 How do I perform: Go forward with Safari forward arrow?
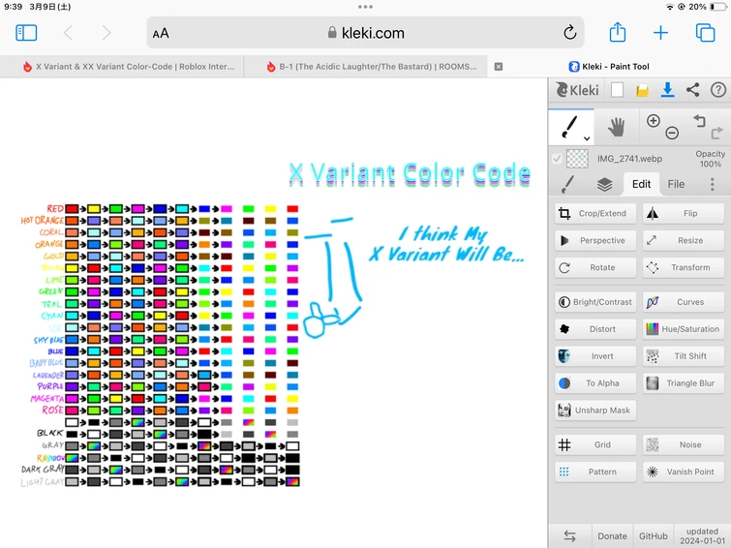coord(107,33)
